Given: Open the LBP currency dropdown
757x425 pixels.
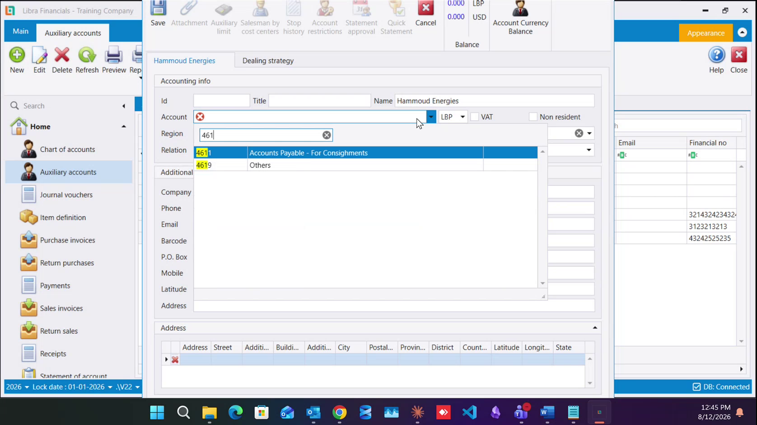Looking at the screenshot, I should tap(463, 117).
